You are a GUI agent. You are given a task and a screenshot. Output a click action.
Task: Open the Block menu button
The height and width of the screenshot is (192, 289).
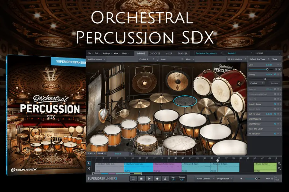(102, 153)
